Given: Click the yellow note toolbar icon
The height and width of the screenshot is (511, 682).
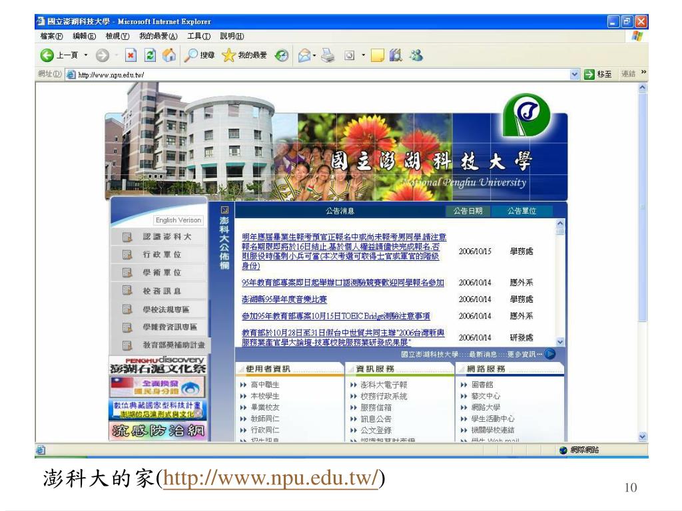Looking at the screenshot, I should [x=377, y=56].
